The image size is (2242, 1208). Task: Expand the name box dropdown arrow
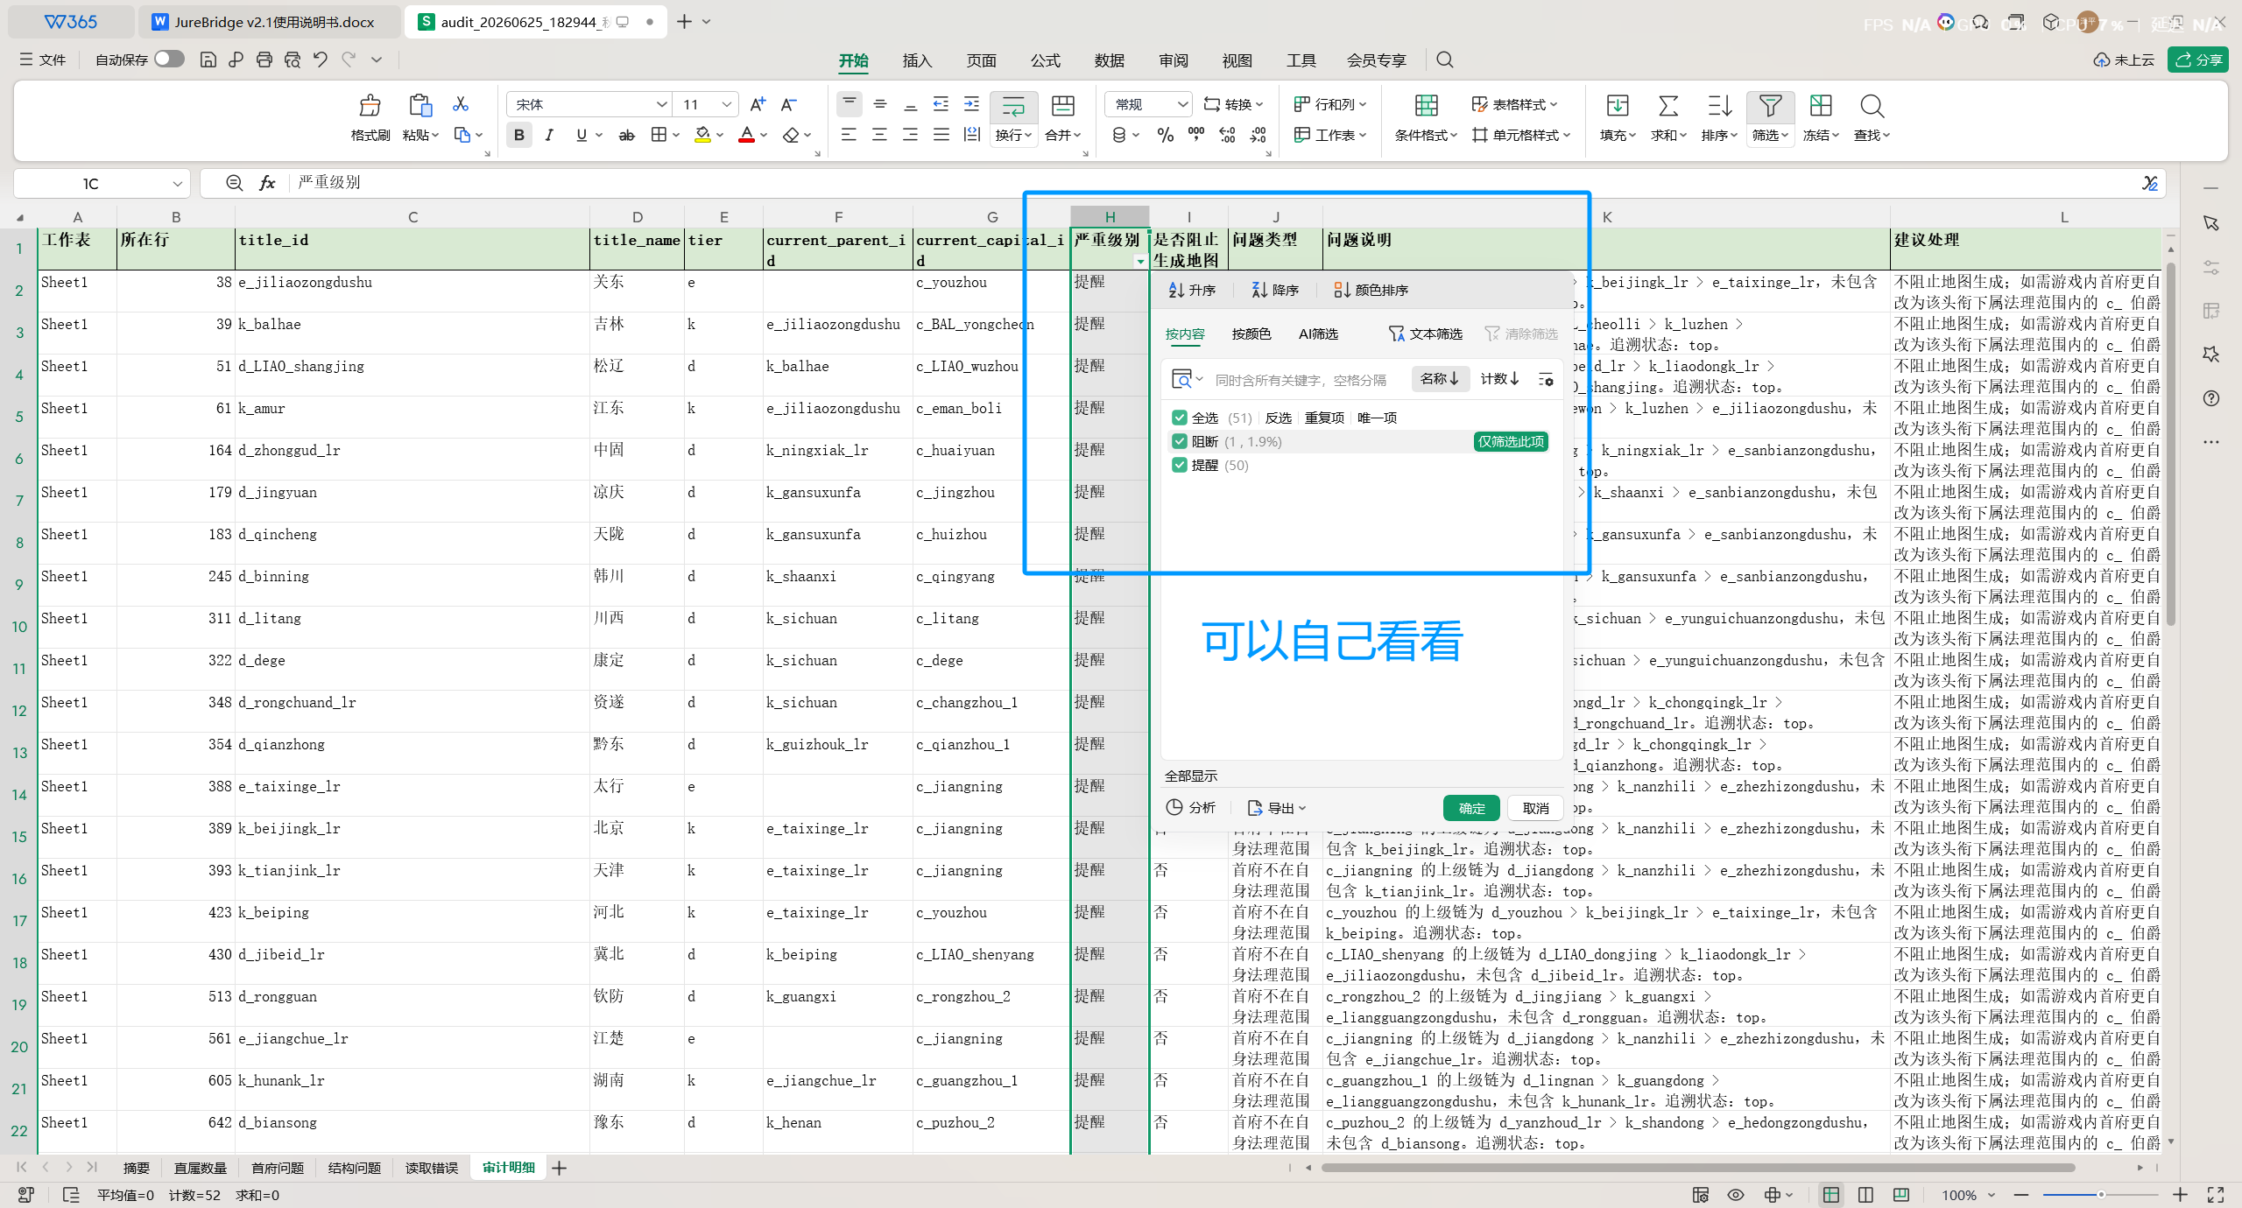[177, 184]
